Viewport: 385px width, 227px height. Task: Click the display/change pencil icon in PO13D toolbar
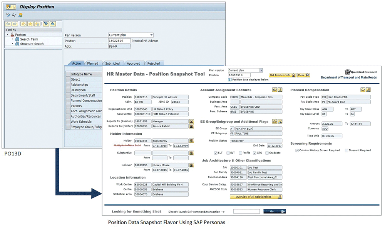[x=8, y=15]
